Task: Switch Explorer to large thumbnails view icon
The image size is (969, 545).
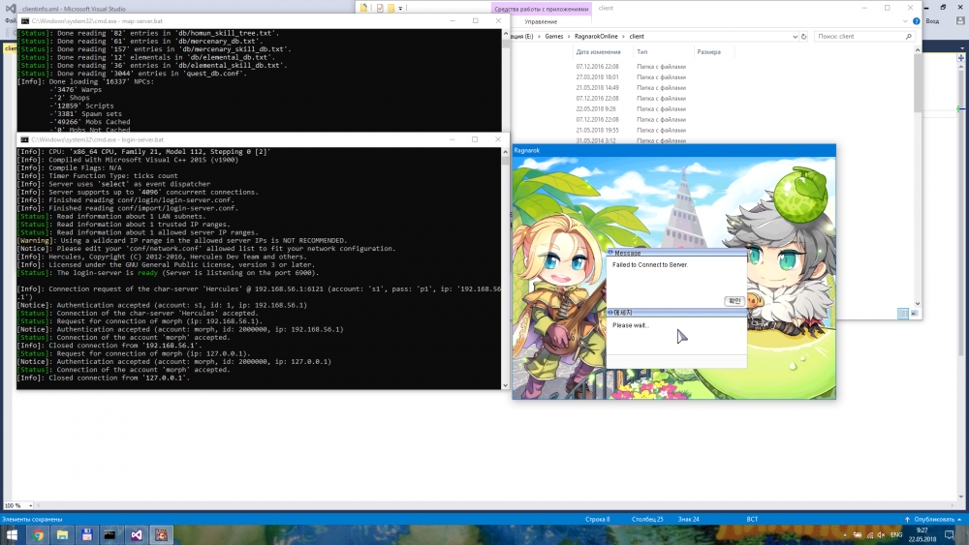Action: coord(915,314)
